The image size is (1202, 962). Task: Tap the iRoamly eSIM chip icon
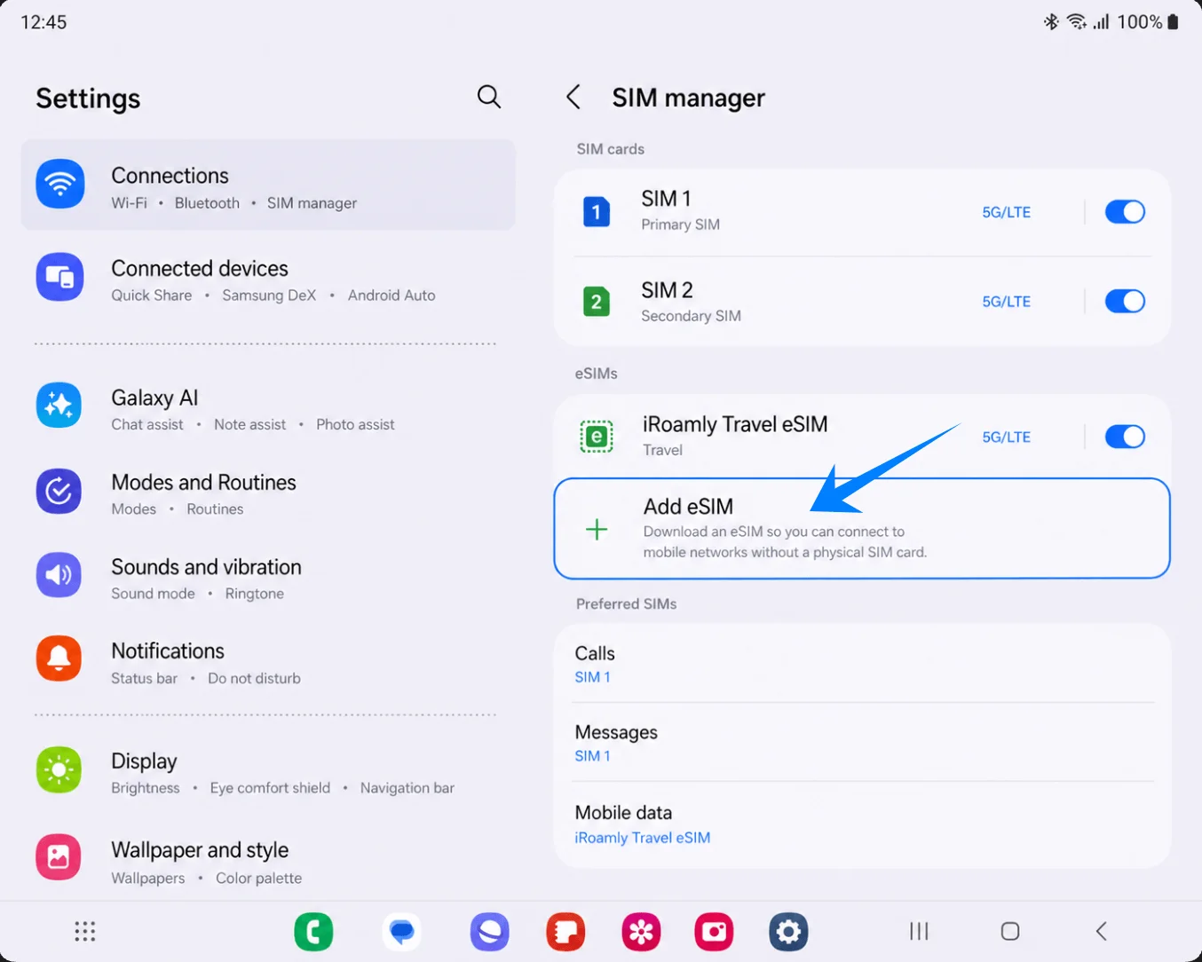click(597, 437)
